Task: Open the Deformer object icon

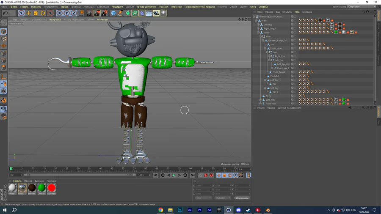Action: click(x=142, y=13)
